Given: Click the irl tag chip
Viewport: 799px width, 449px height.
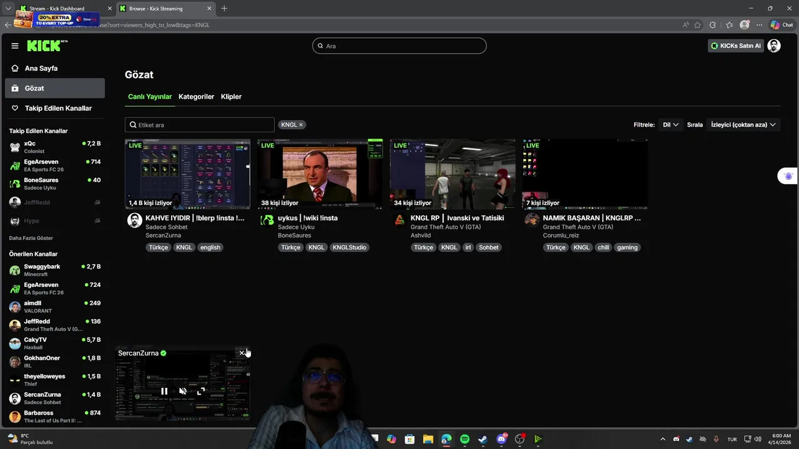Looking at the screenshot, I should tap(468, 248).
